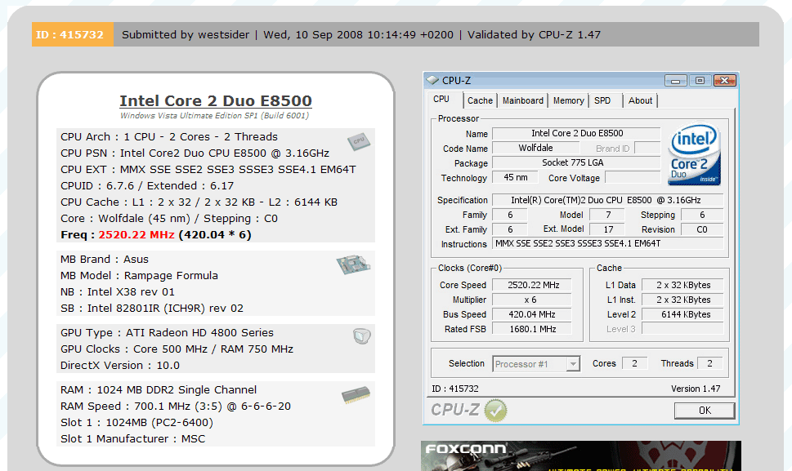Minimize the CPU-Z window
792x471 pixels.
tap(676, 81)
